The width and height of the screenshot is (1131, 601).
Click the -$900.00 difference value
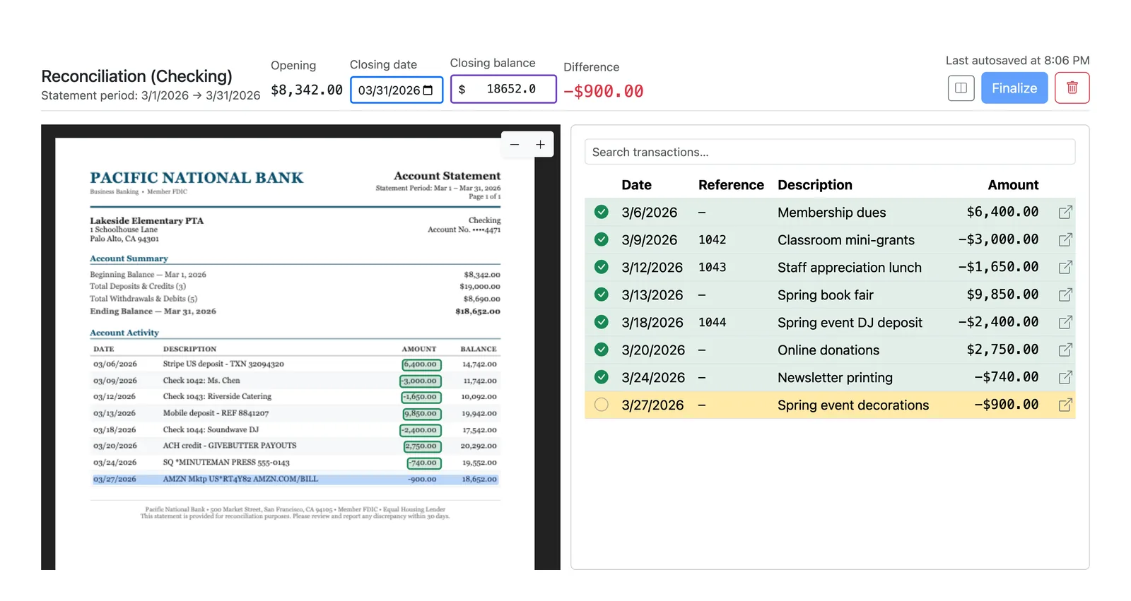click(x=604, y=91)
